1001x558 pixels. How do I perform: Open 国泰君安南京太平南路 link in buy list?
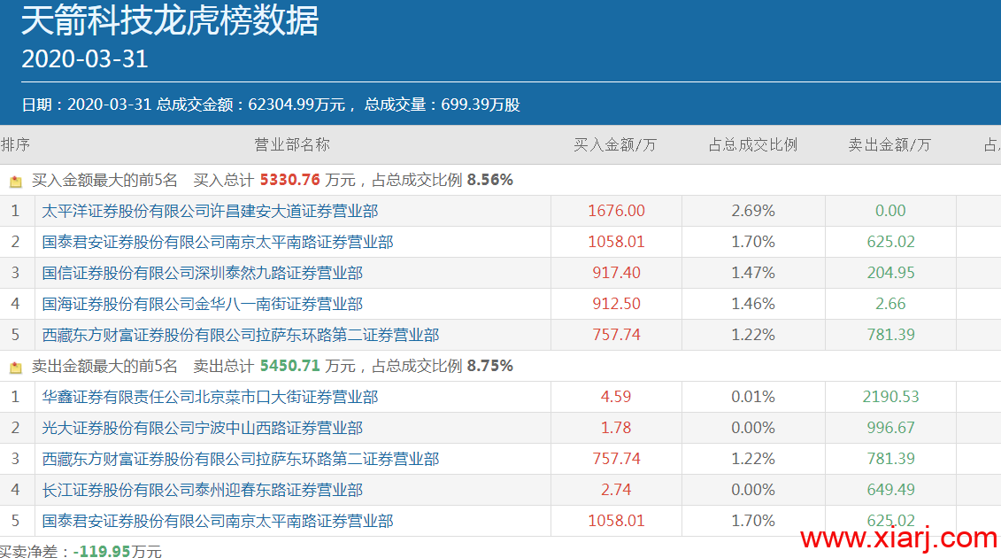[218, 242]
